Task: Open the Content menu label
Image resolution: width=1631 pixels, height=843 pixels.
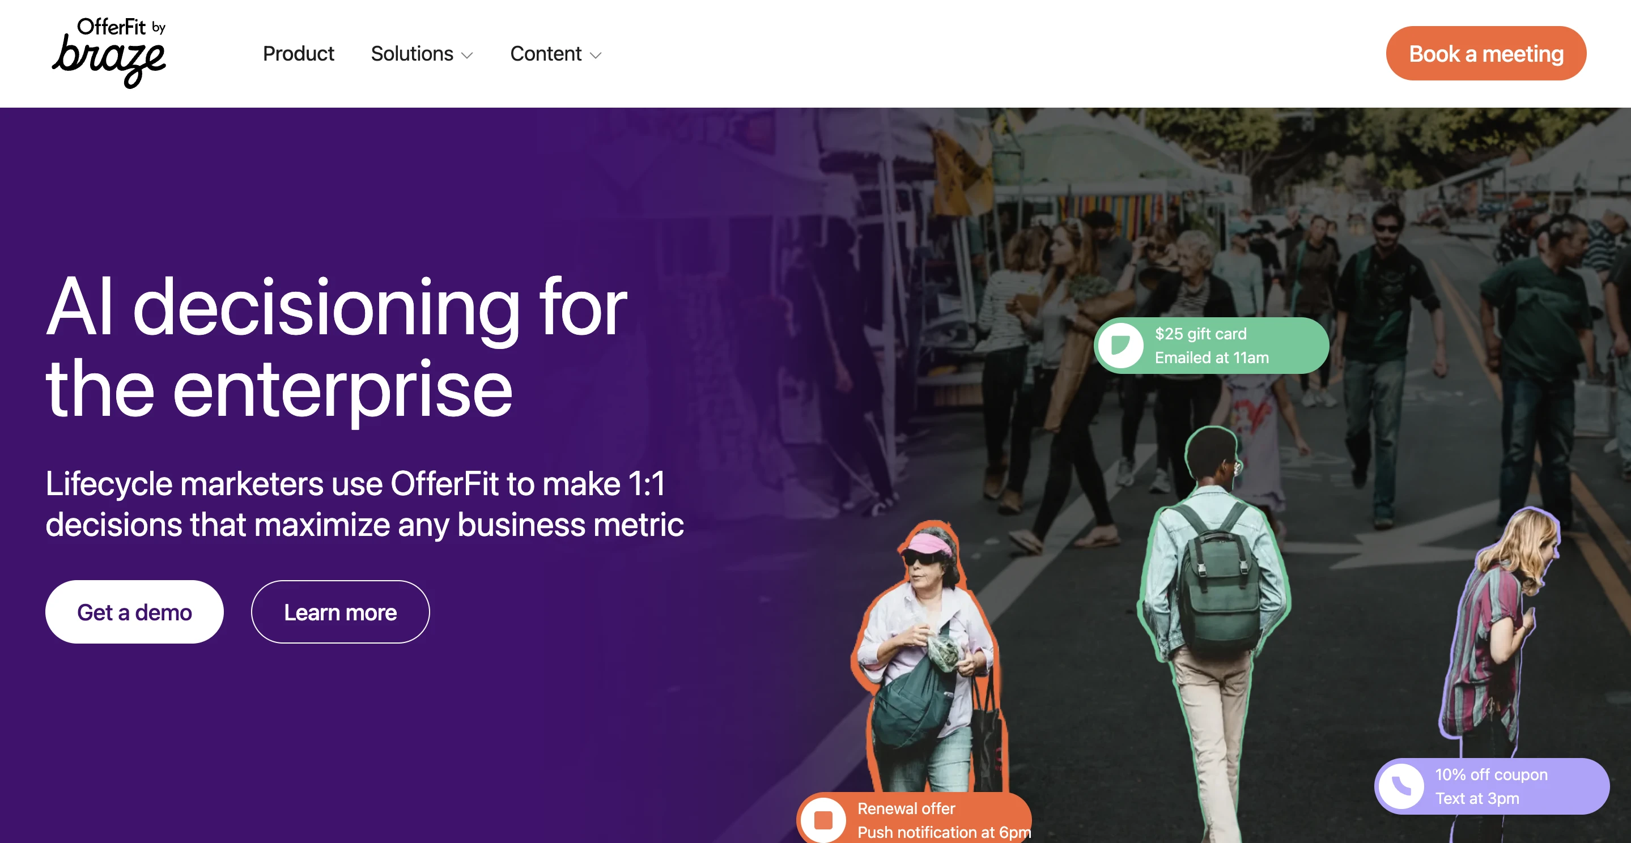Action: point(545,54)
